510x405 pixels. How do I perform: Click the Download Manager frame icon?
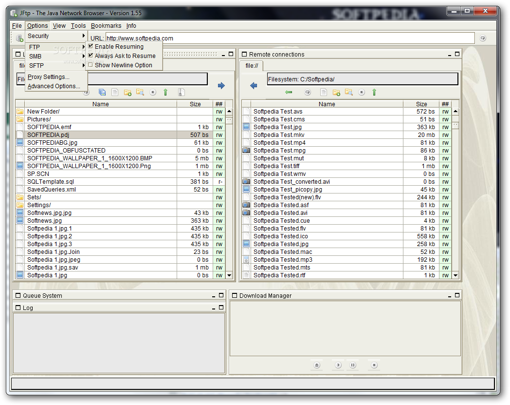[x=235, y=295]
